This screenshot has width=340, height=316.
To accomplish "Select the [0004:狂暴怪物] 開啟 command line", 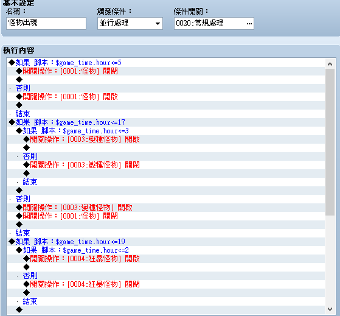I will (x=166, y=259).
